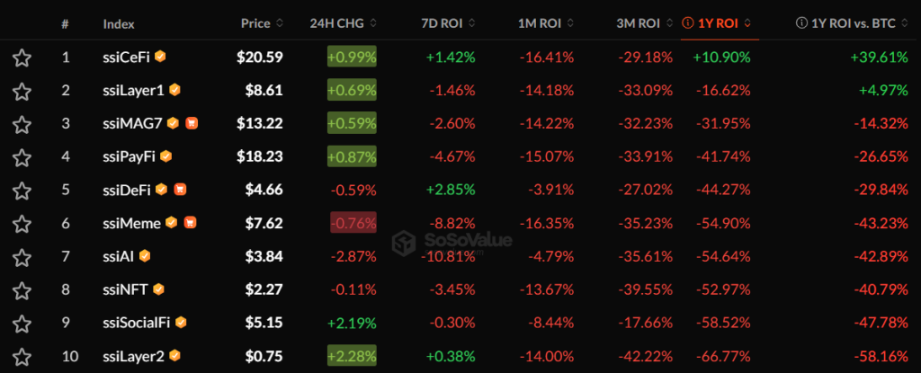
Task: Click the red shop icon beside ssiDeFi
Action: click(181, 190)
